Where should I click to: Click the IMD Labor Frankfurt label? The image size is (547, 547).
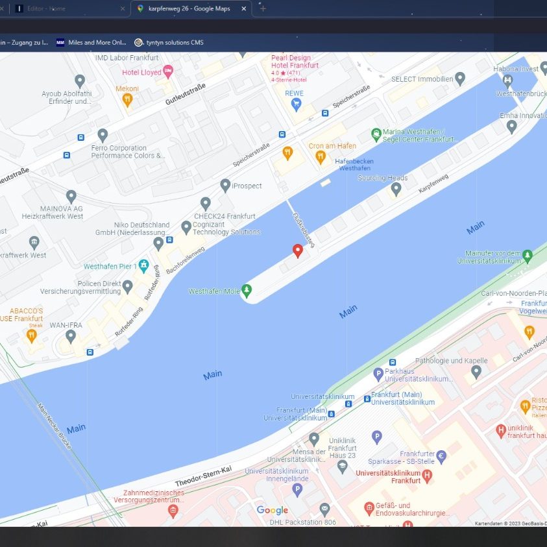127,58
